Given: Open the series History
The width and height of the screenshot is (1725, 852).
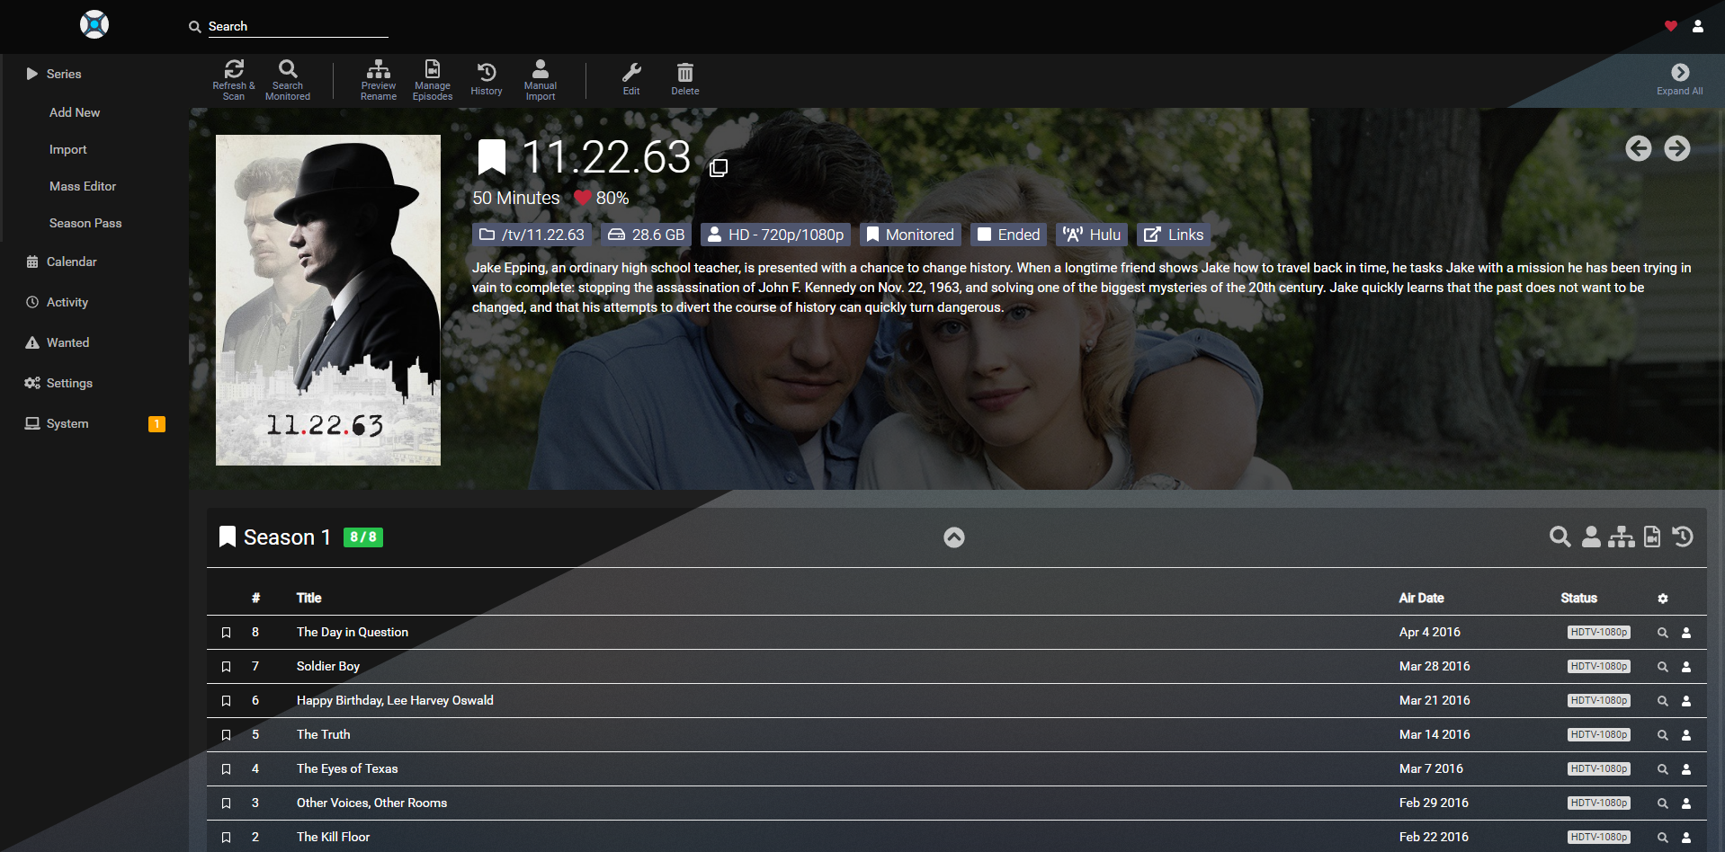Looking at the screenshot, I should (486, 79).
